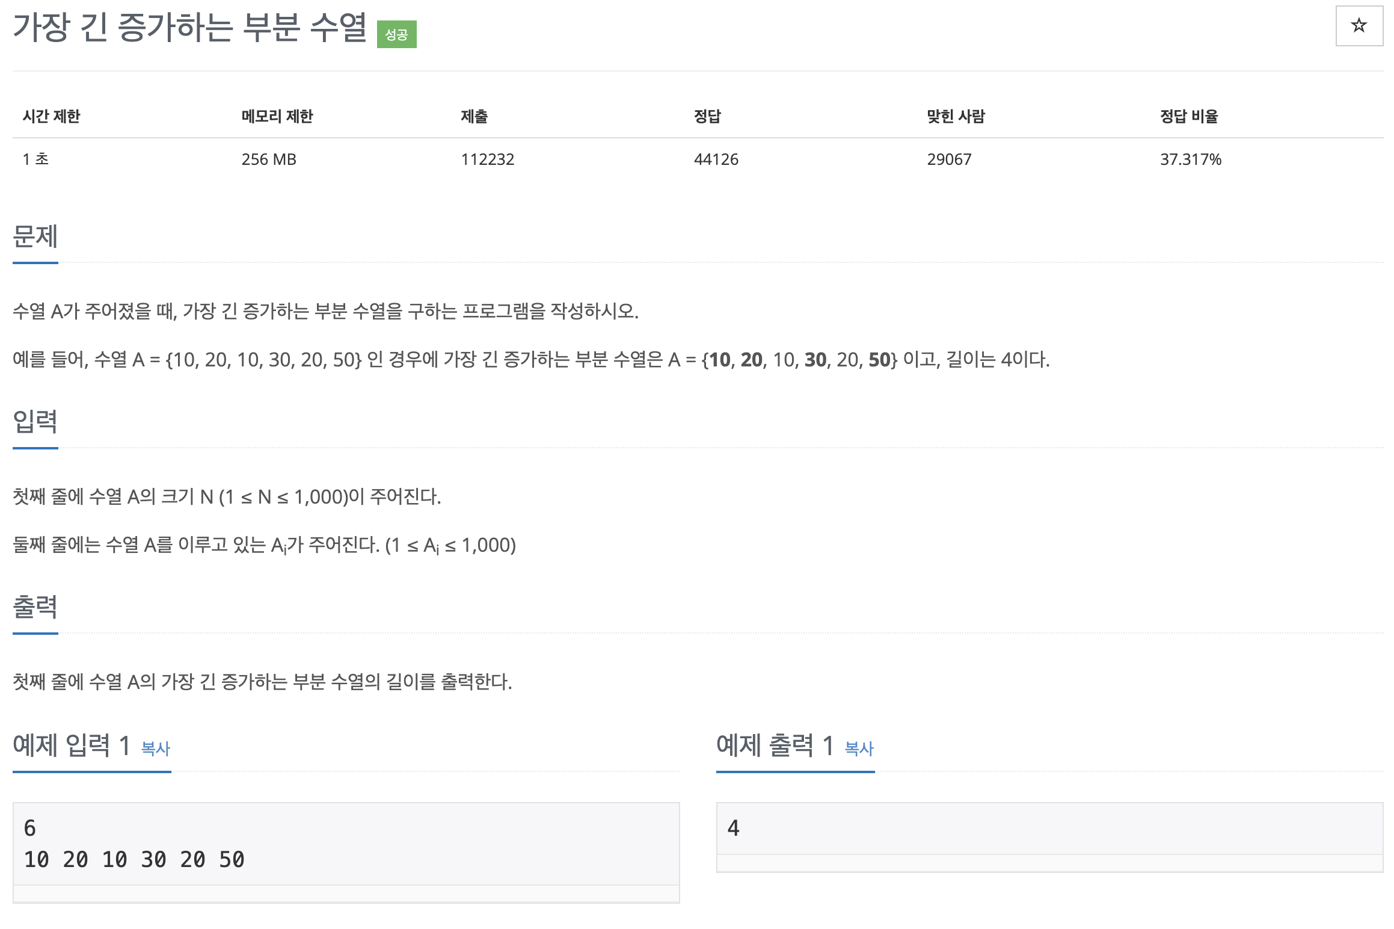
Task: Click the 예제 출력 1 heading
Action: tap(775, 745)
